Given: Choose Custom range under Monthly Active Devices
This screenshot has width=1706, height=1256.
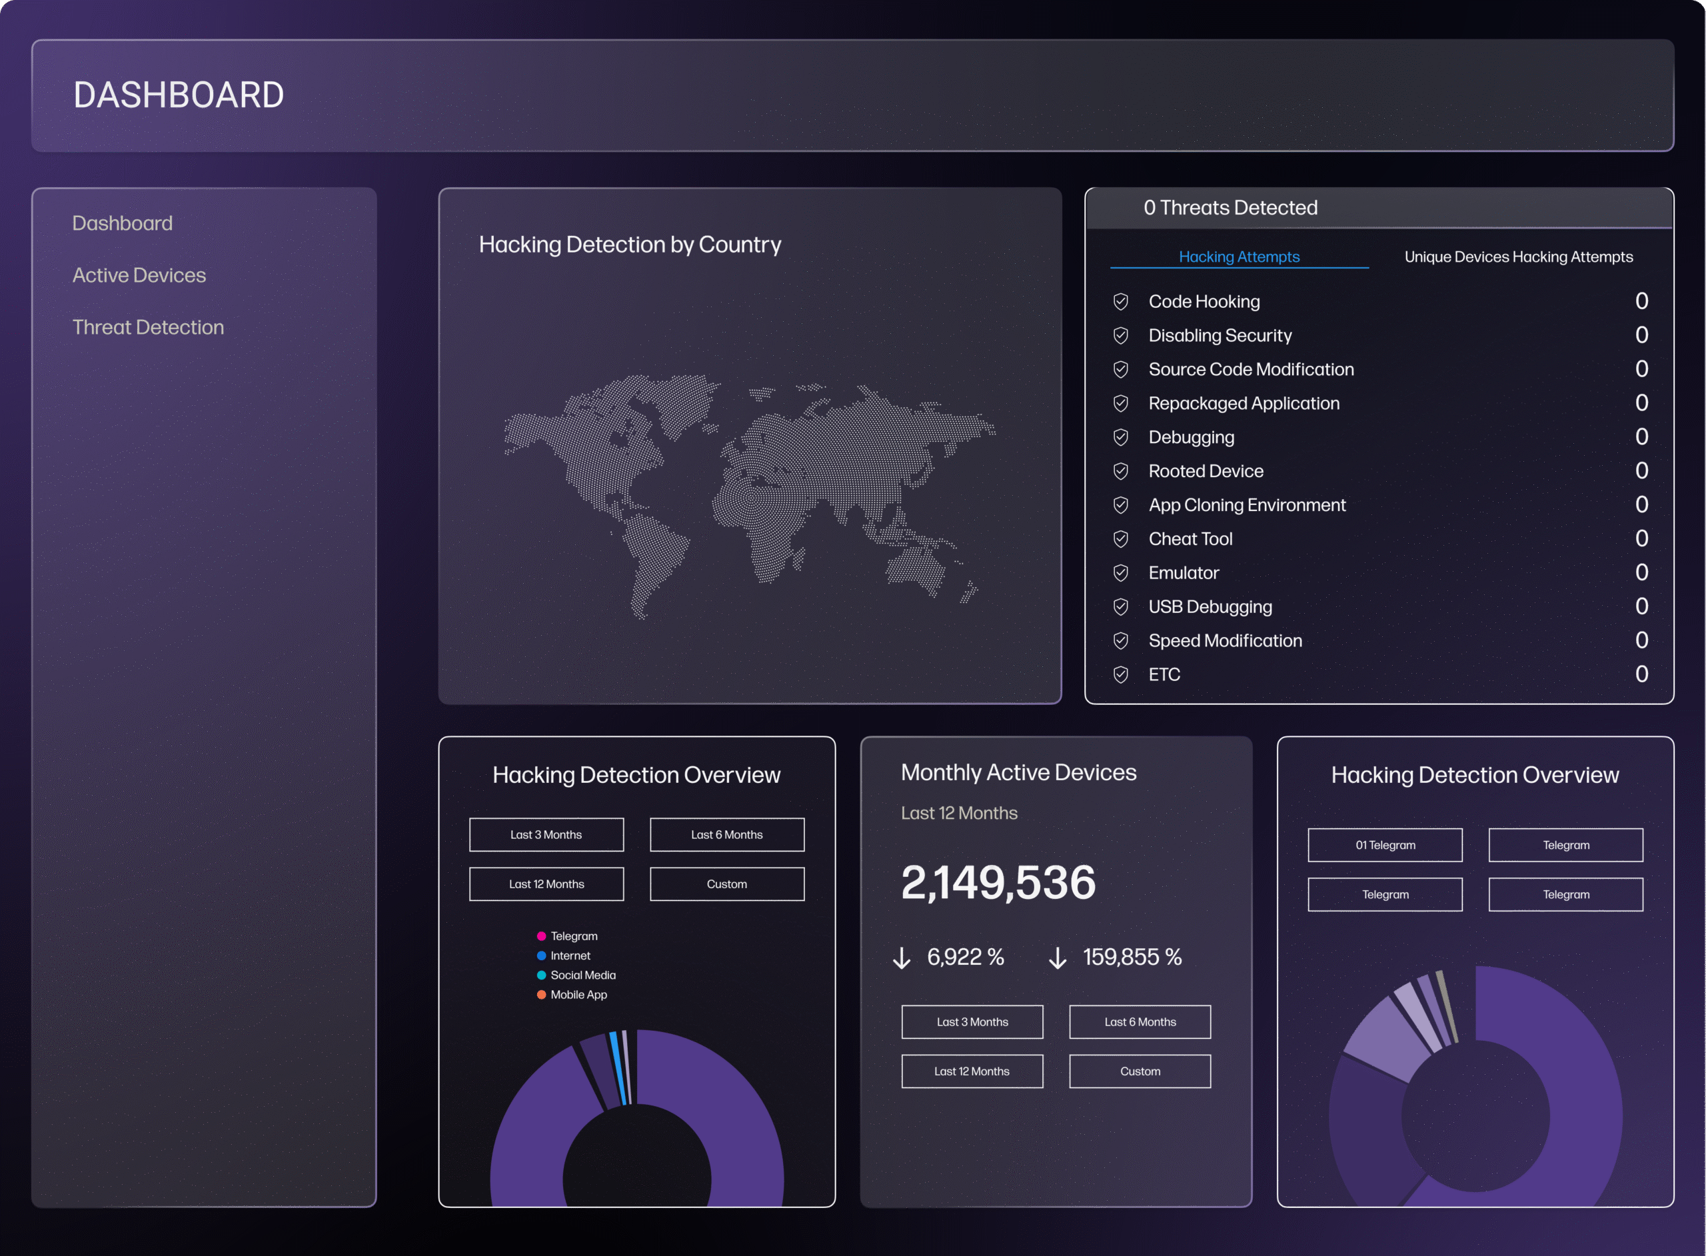Looking at the screenshot, I should (1140, 1071).
